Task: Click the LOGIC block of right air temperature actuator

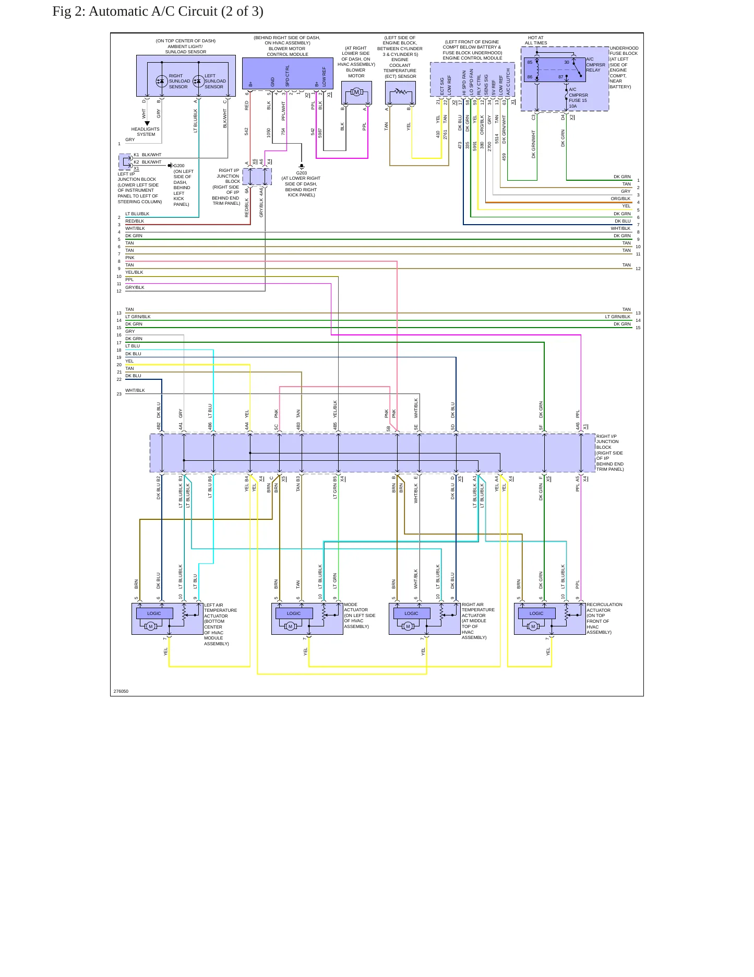Action: coord(412,613)
